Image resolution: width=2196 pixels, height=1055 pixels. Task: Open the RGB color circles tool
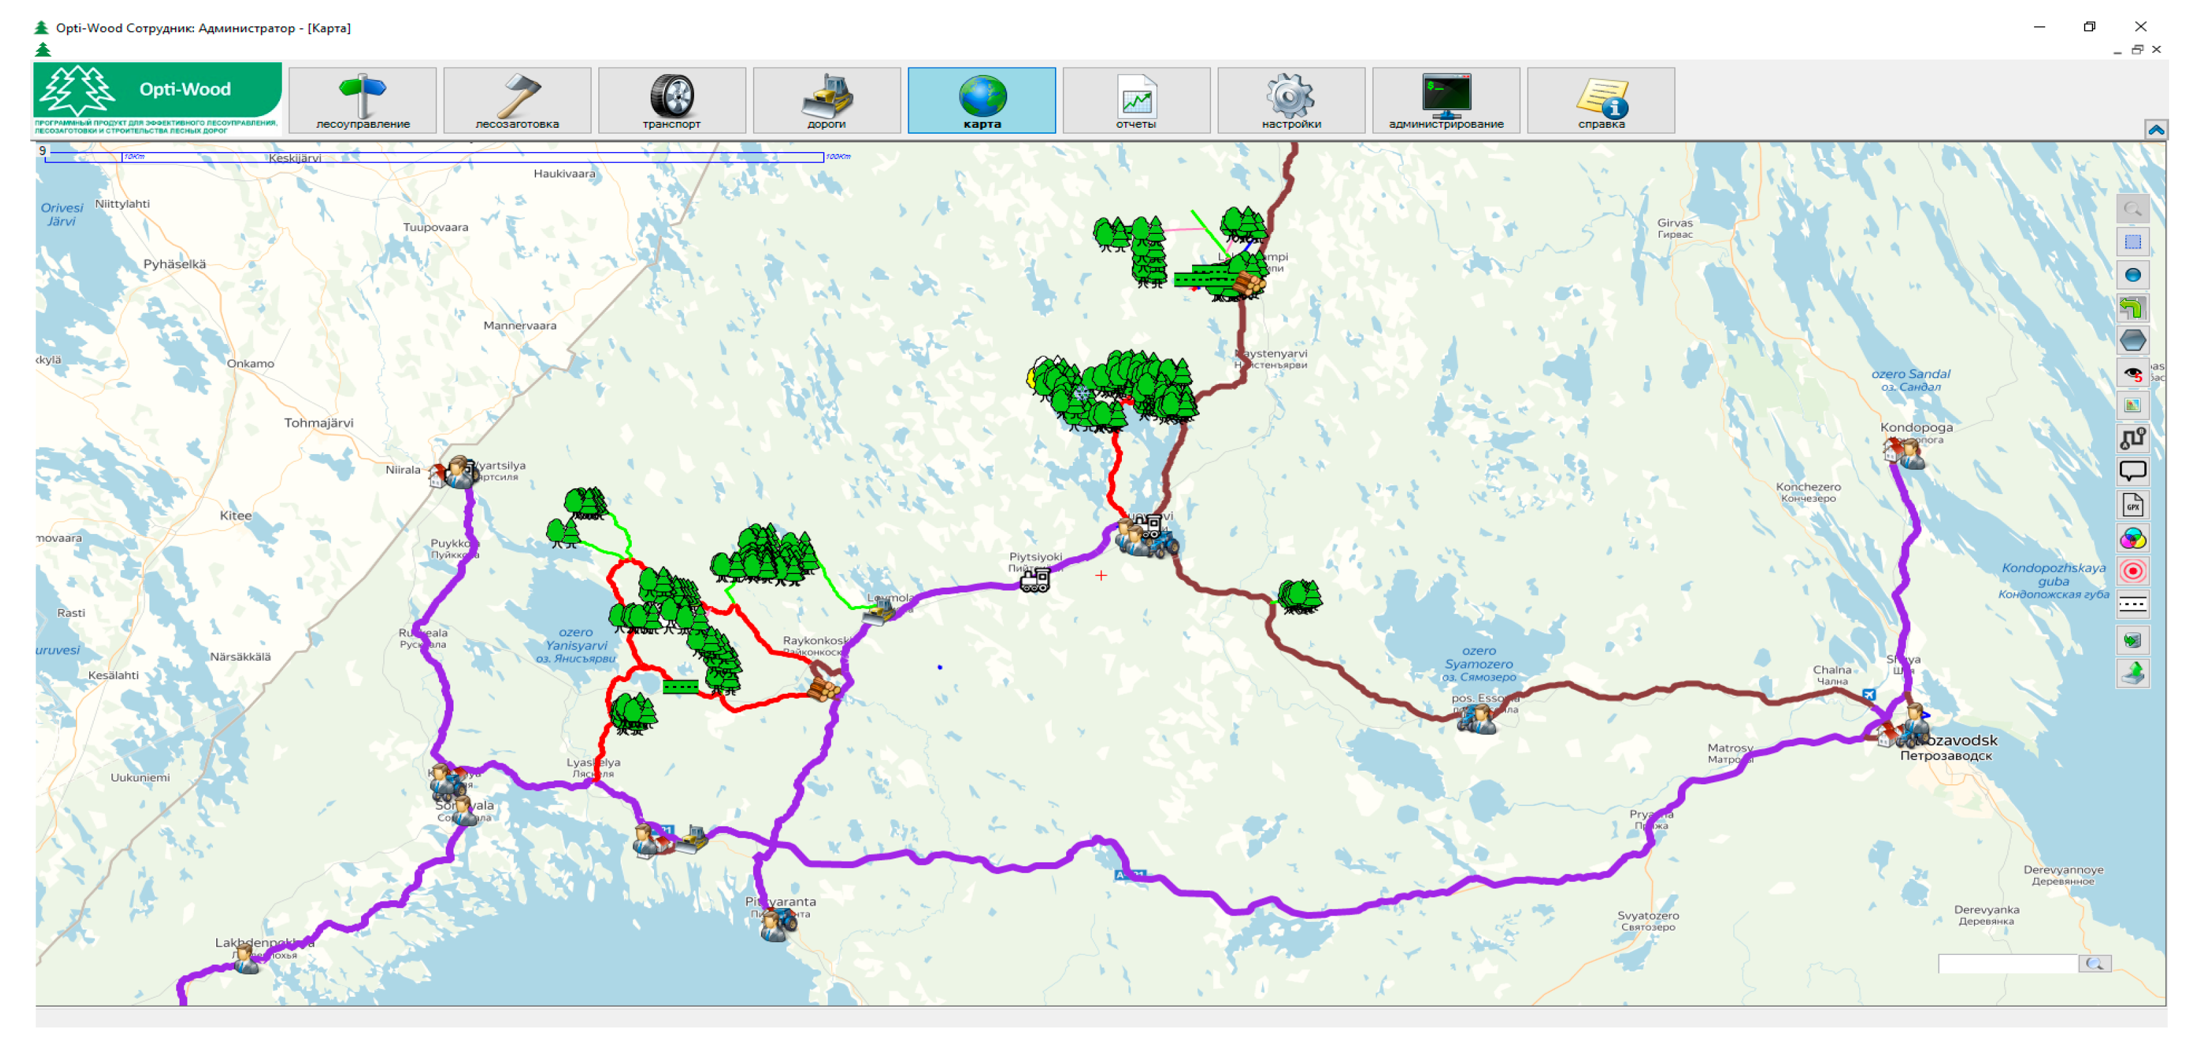pos(2132,539)
